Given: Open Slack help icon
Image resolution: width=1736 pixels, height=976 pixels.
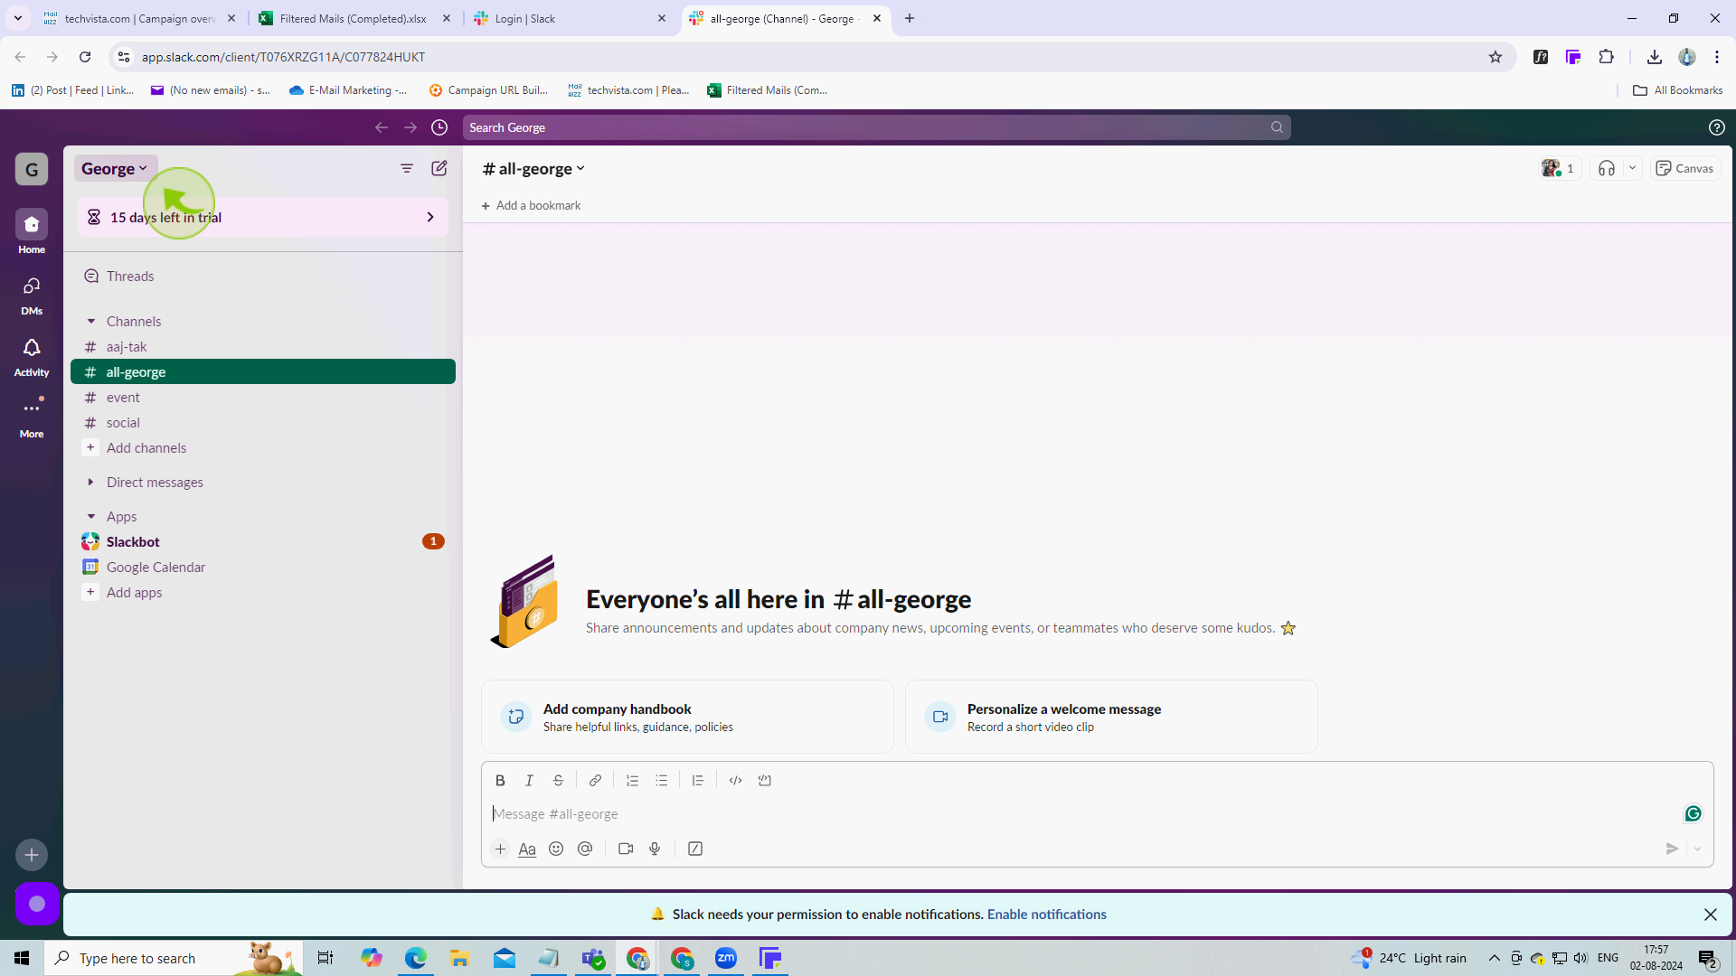Looking at the screenshot, I should pos(1716,127).
